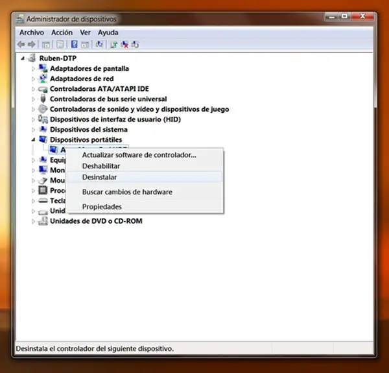The image size is (389, 373).
Task: Expand Controladoras de sonido y vídeo
Action: click(33, 109)
